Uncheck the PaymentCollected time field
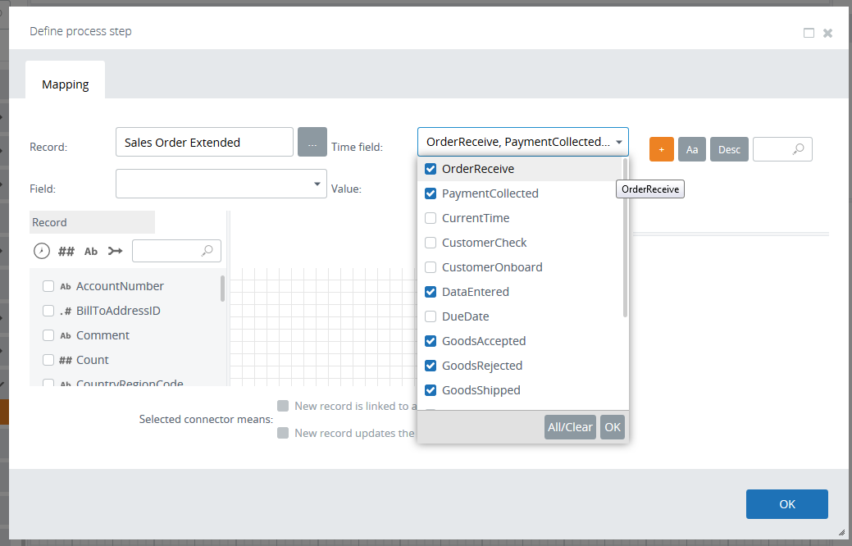Screen dimensions: 852x546 [431, 193]
